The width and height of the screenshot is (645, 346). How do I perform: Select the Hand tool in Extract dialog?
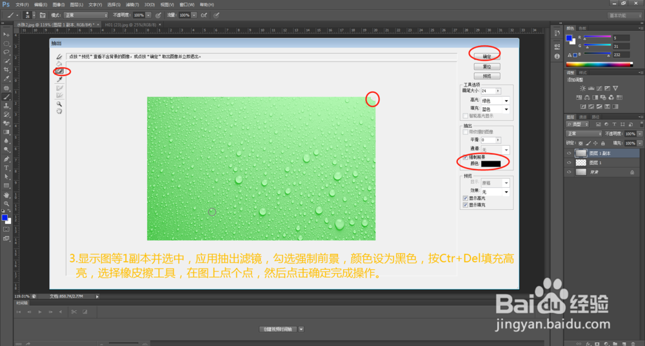tap(59, 111)
